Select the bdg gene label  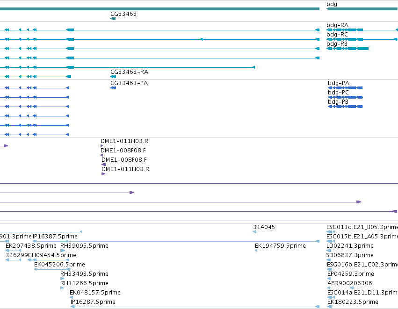pyautogui.click(x=332, y=4)
